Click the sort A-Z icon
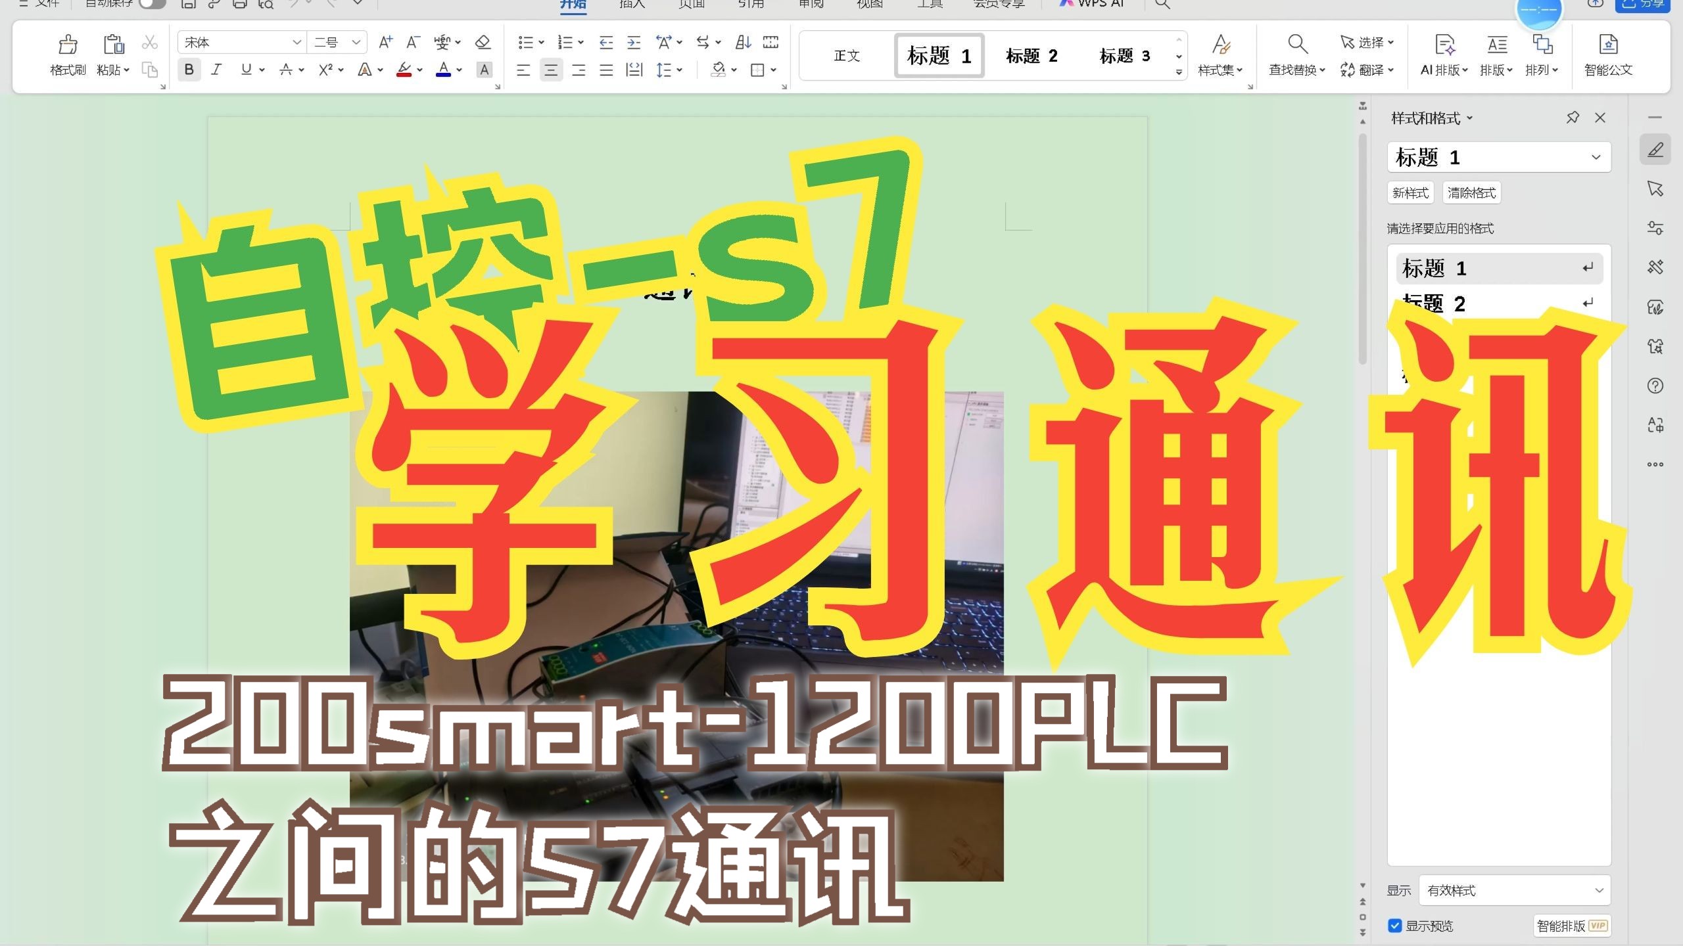Image resolution: width=1683 pixels, height=946 pixels. [743, 43]
